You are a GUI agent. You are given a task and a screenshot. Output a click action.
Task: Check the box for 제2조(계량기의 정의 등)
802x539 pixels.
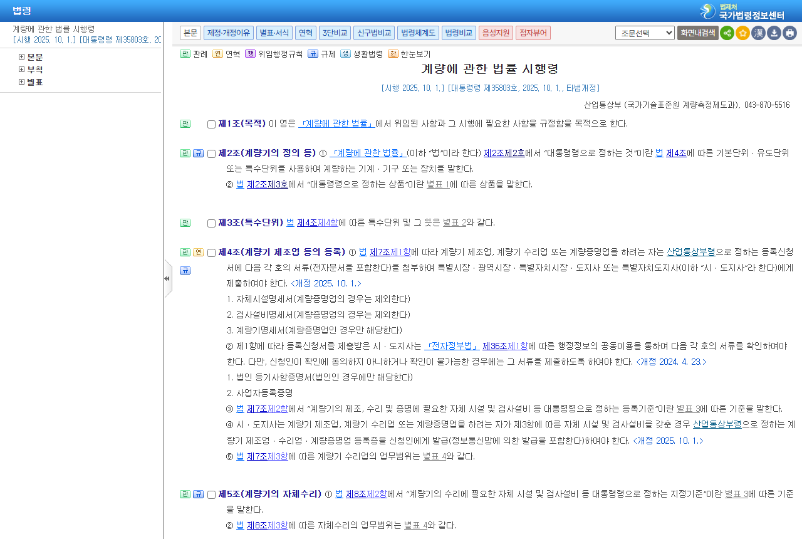211,154
